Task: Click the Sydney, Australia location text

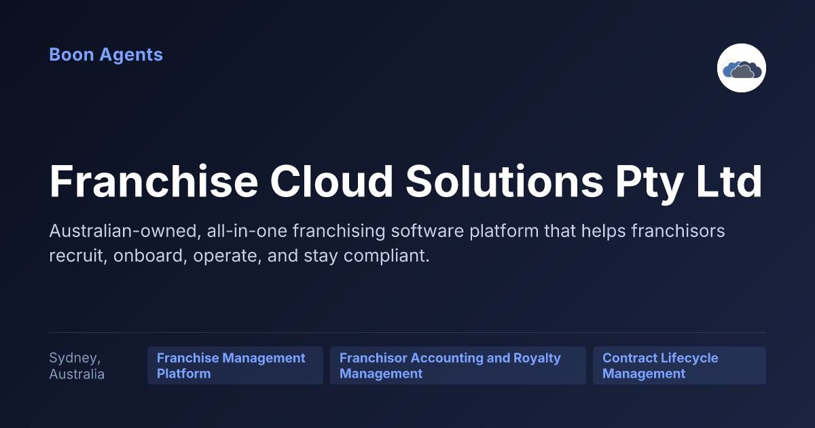Action: 77,365
